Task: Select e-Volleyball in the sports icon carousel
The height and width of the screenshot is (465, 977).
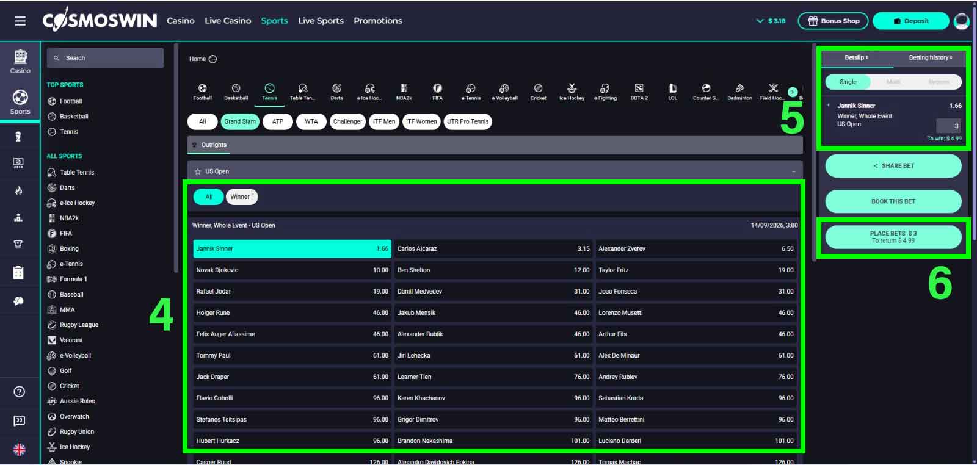Action: point(505,92)
